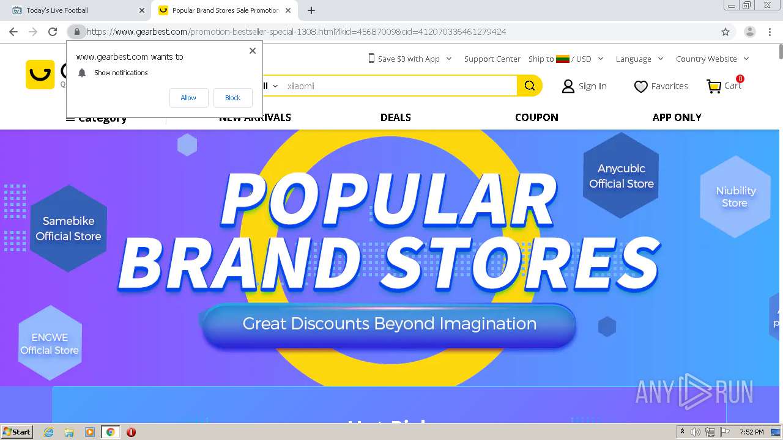Image resolution: width=783 pixels, height=440 pixels.
Task: Open the NEW ARRIVALS menu
Action: pyautogui.click(x=255, y=117)
